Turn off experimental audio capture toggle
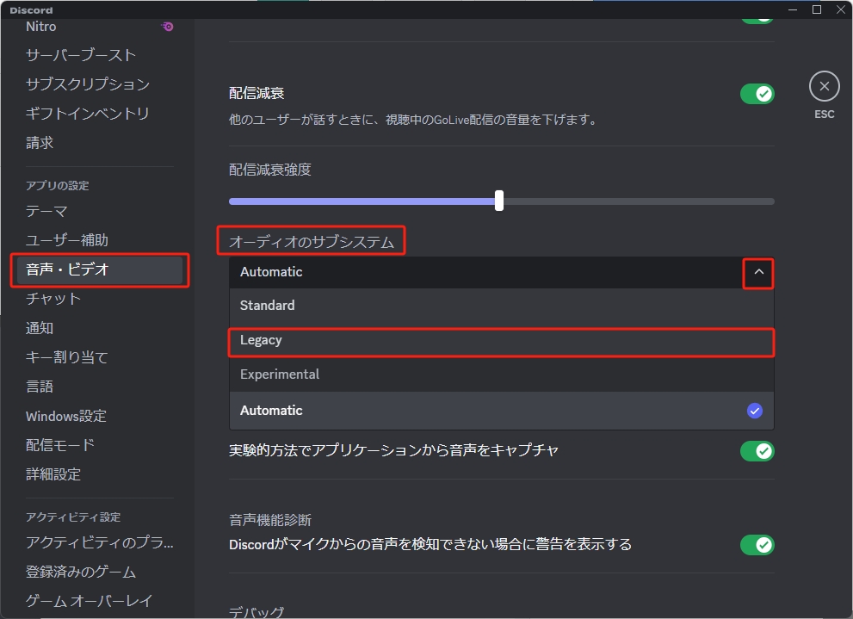 coord(757,450)
